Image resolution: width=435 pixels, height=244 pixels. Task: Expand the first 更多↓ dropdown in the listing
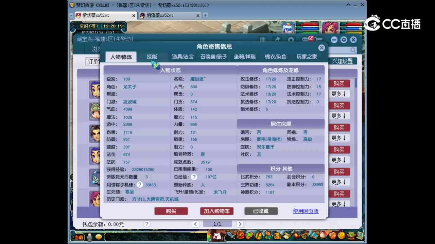339,94
